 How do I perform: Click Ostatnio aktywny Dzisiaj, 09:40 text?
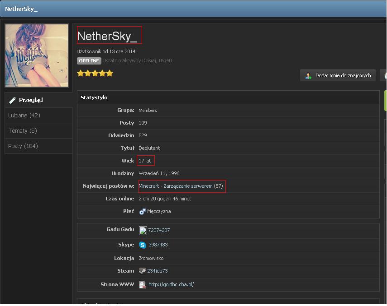click(137, 60)
